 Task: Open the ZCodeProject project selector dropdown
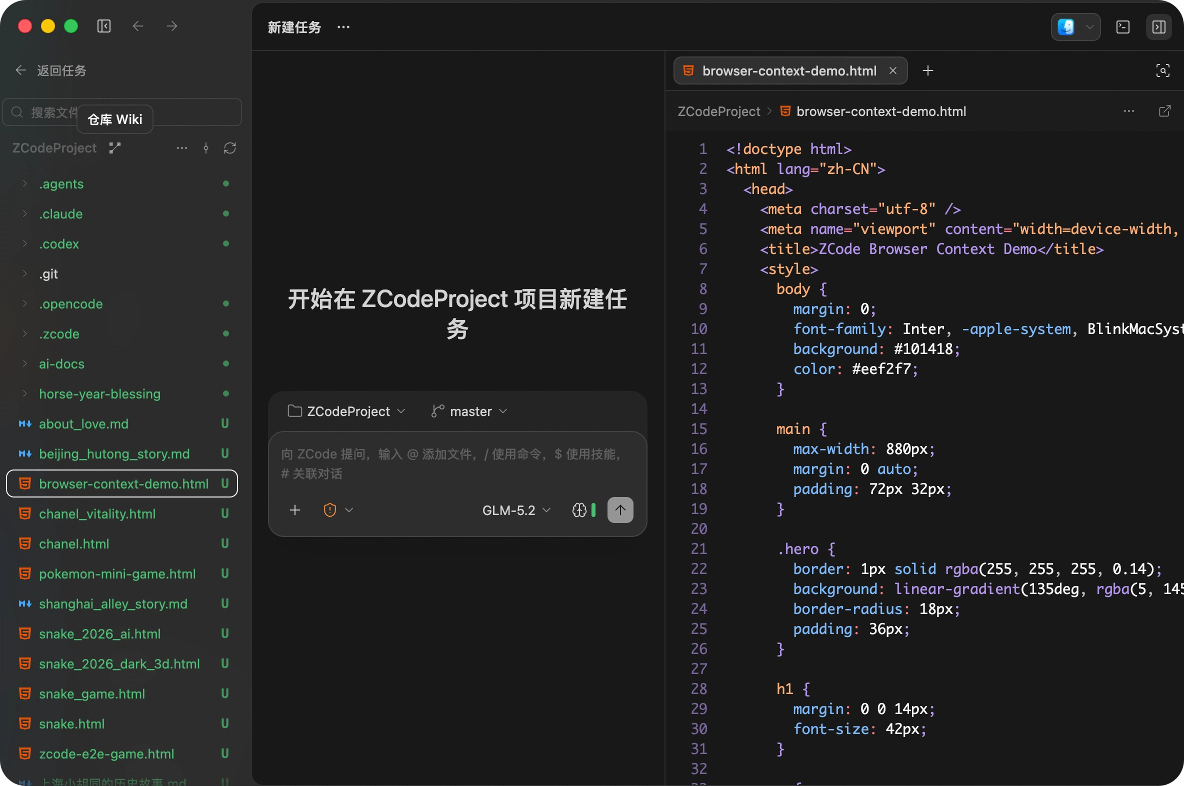pos(346,411)
